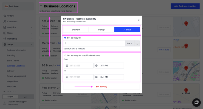This screenshot has width=203, height=109.
Task: Click the ActiveClientSupport avatar icon
Action: (5, 103)
